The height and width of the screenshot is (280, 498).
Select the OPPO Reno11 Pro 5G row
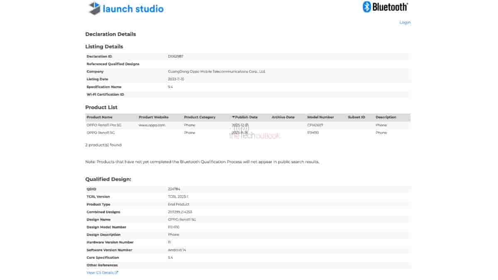pos(104,125)
